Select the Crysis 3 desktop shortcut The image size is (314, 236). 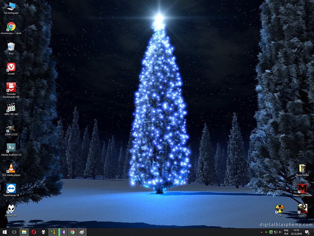point(303,208)
